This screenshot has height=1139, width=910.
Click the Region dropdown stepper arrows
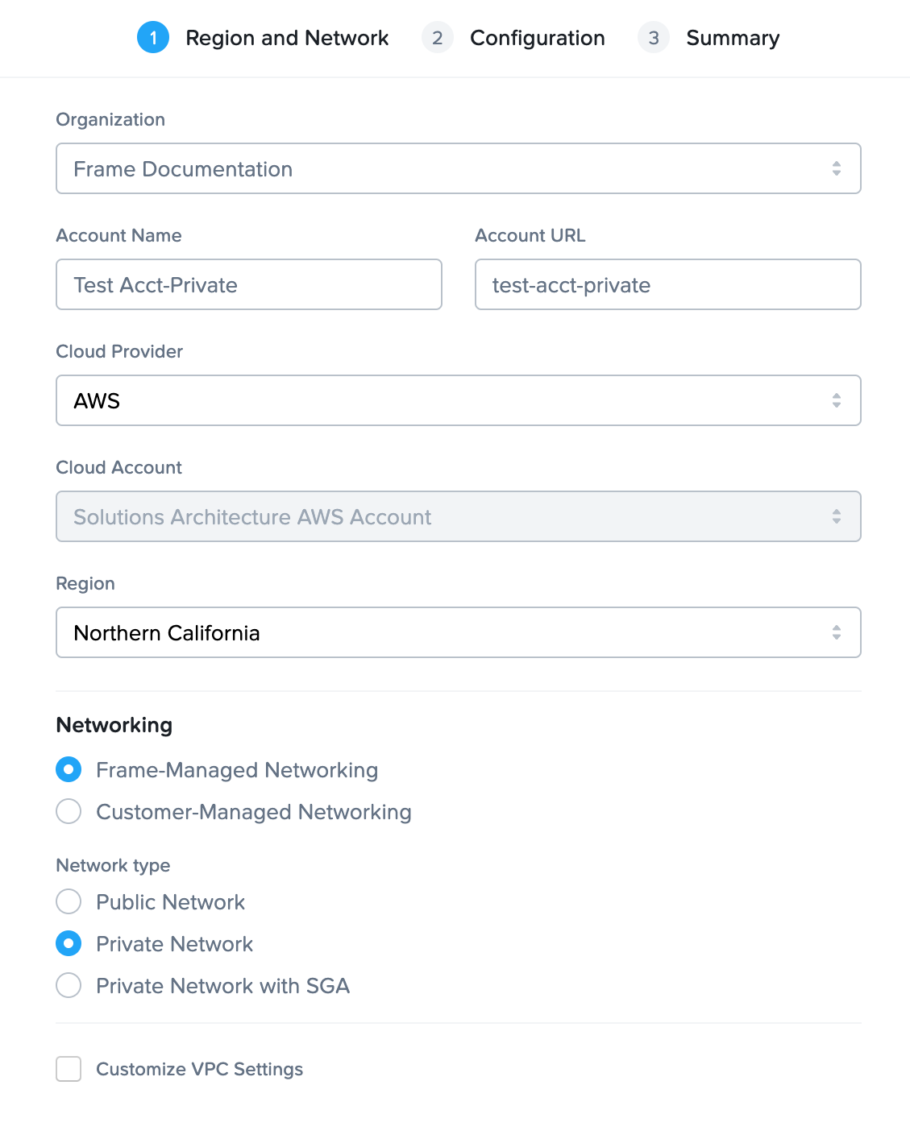click(836, 632)
